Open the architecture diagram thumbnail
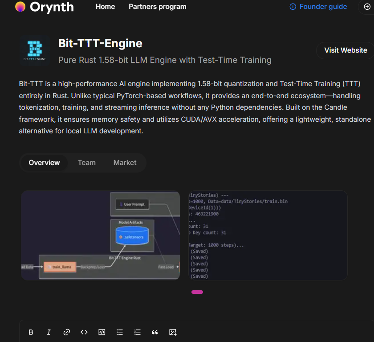374x342 pixels. click(x=101, y=235)
